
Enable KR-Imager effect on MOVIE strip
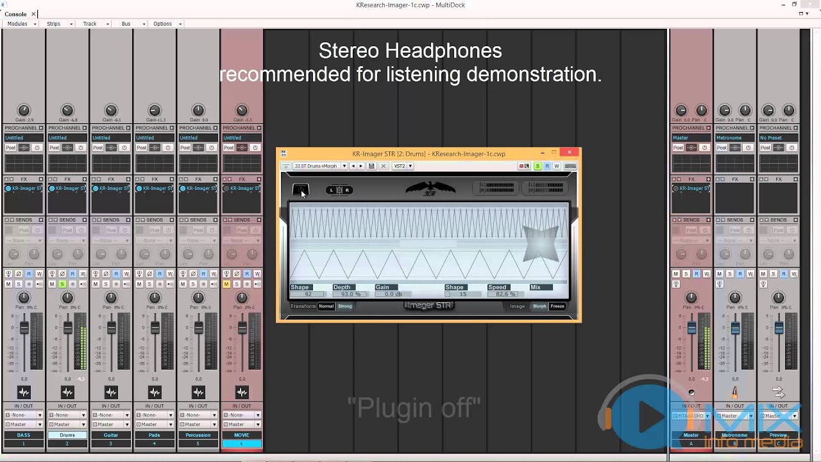(226, 189)
